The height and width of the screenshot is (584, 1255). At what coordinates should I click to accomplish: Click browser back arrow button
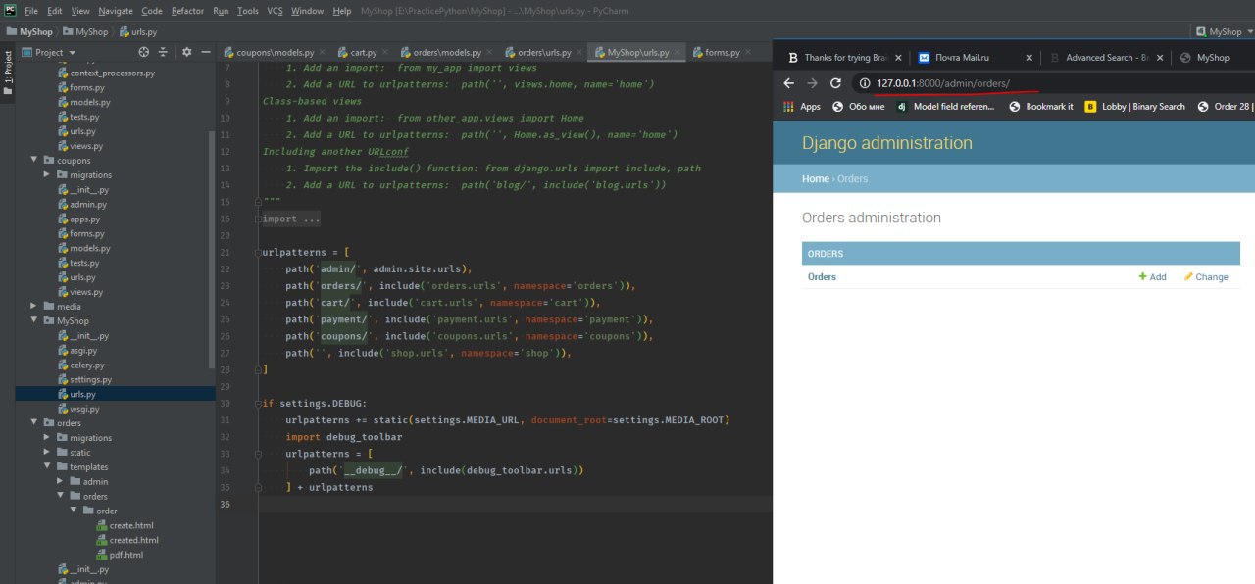(x=788, y=83)
